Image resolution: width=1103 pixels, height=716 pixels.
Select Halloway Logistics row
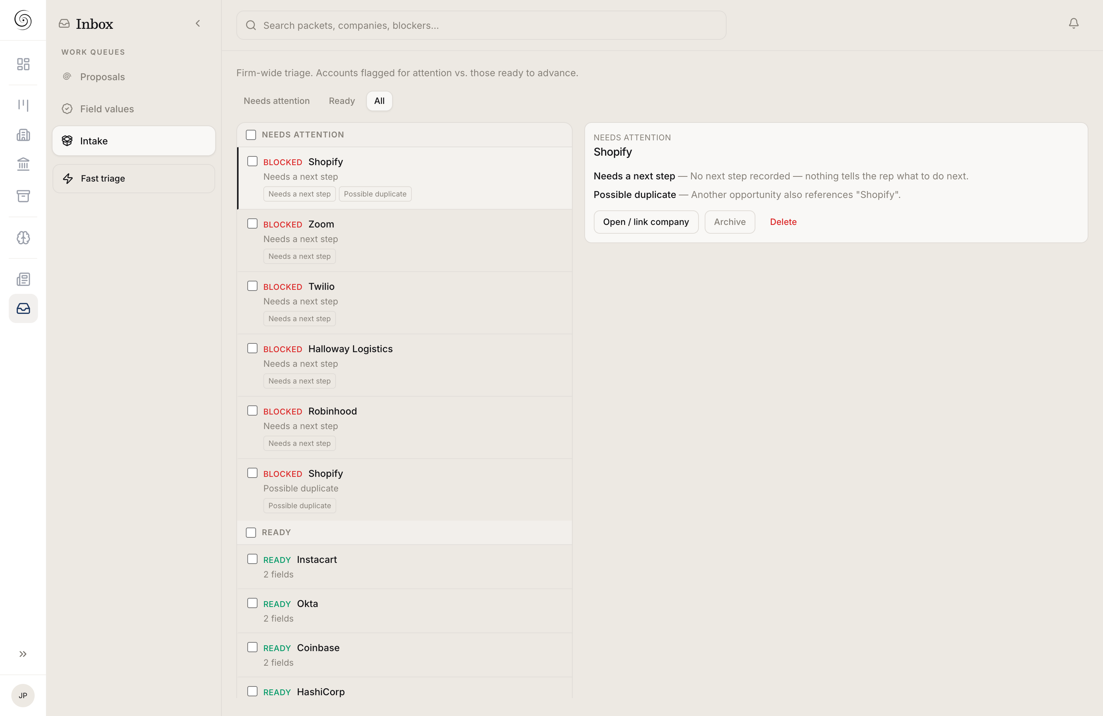click(405, 365)
